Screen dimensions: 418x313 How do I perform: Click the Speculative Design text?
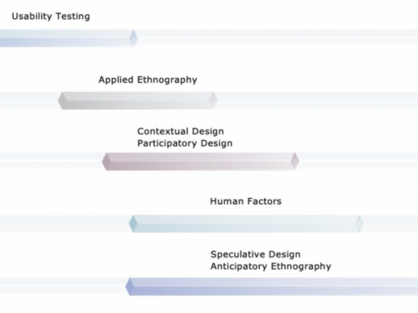(x=256, y=254)
